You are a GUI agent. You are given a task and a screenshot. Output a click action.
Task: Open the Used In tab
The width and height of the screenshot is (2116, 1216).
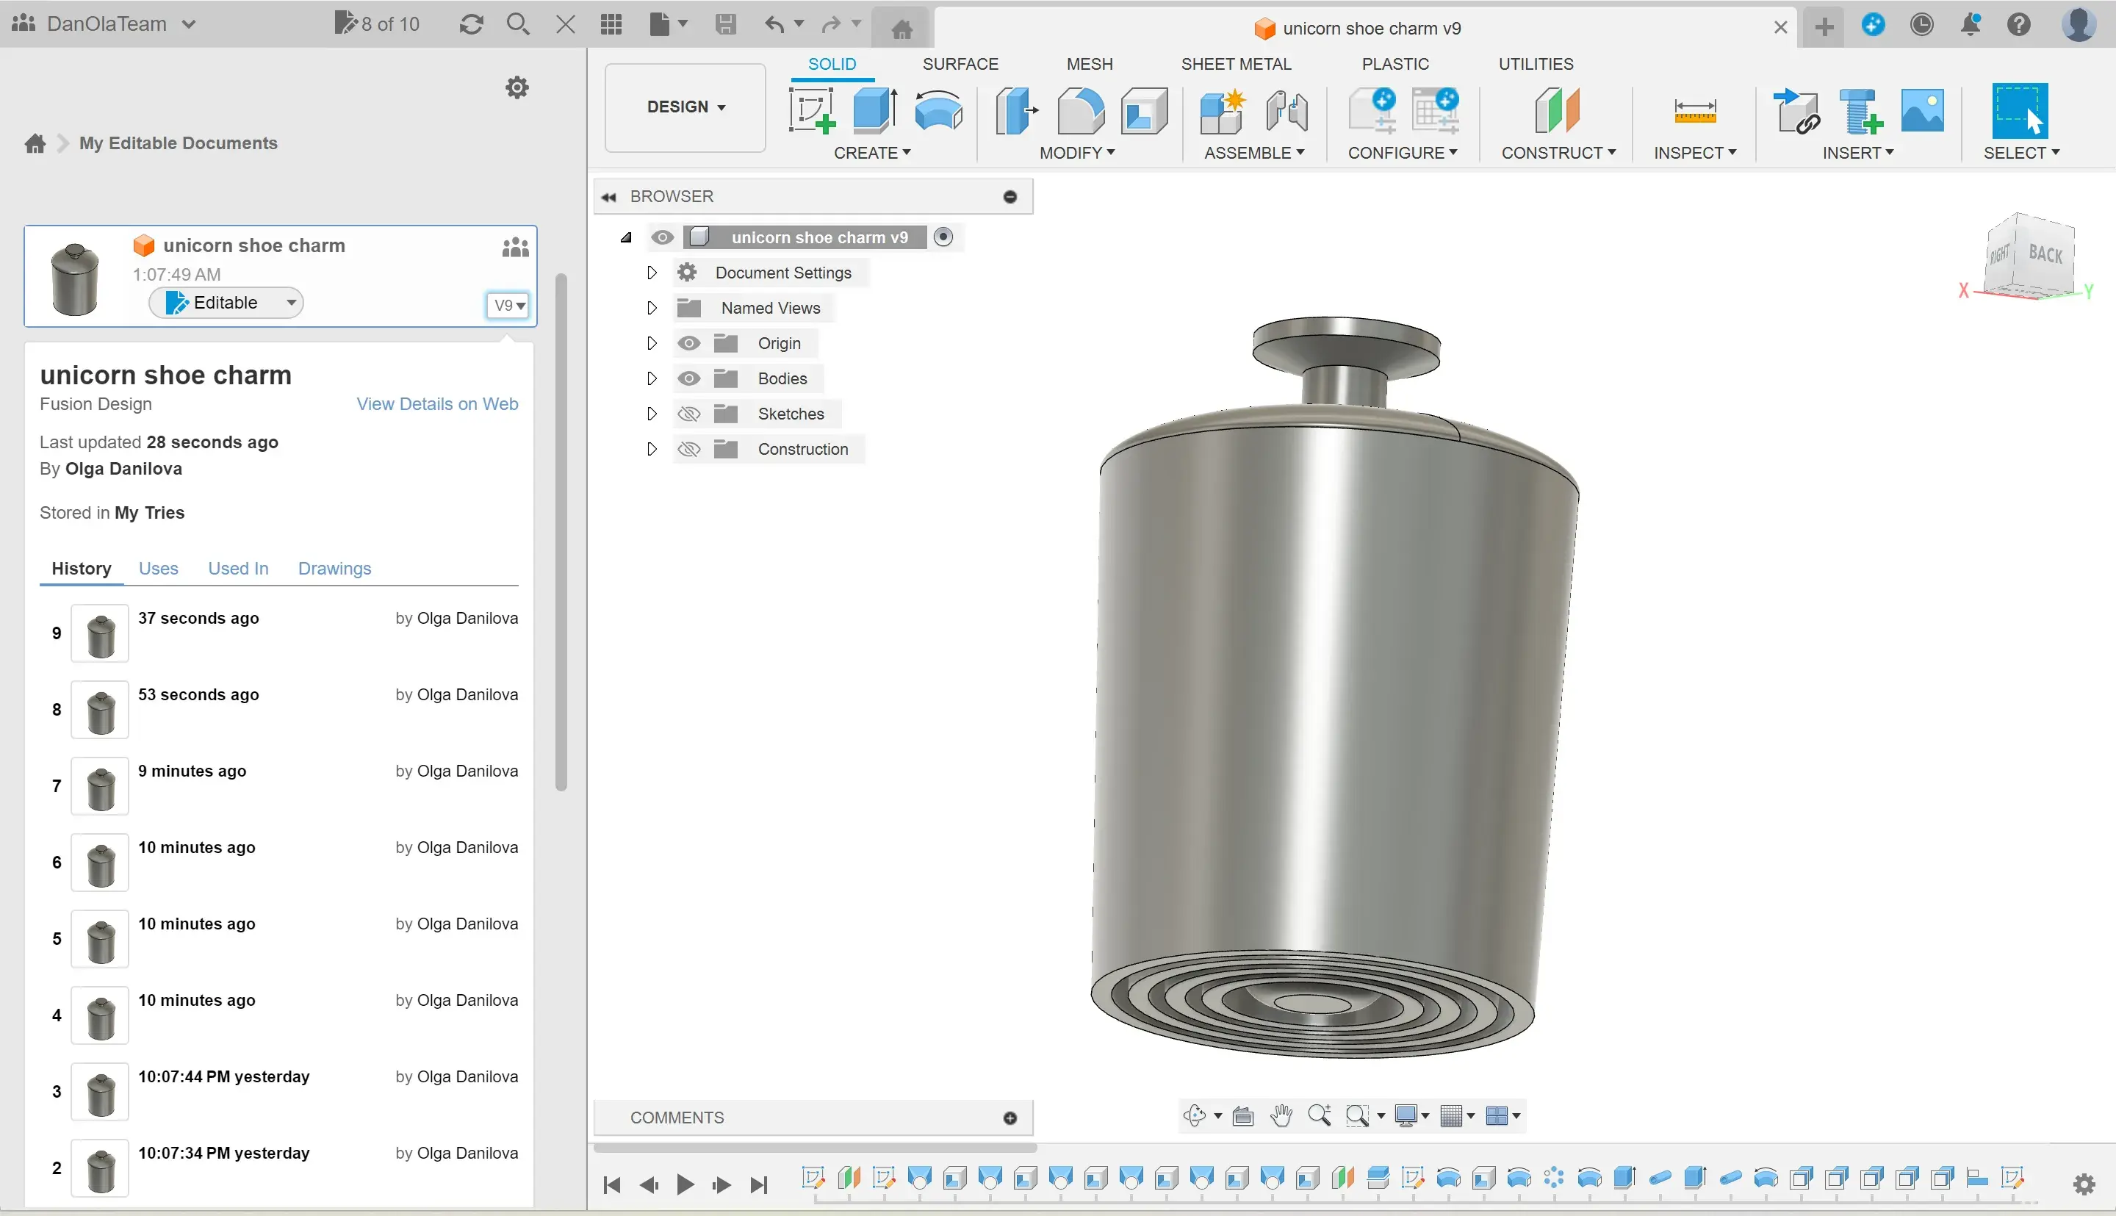click(x=238, y=568)
